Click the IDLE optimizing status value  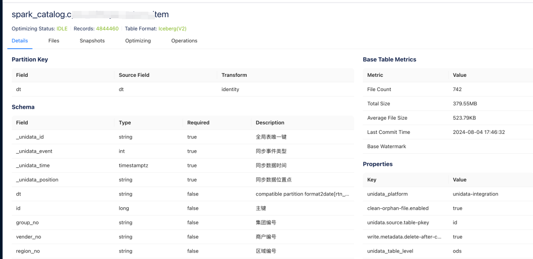pyautogui.click(x=62, y=29)
